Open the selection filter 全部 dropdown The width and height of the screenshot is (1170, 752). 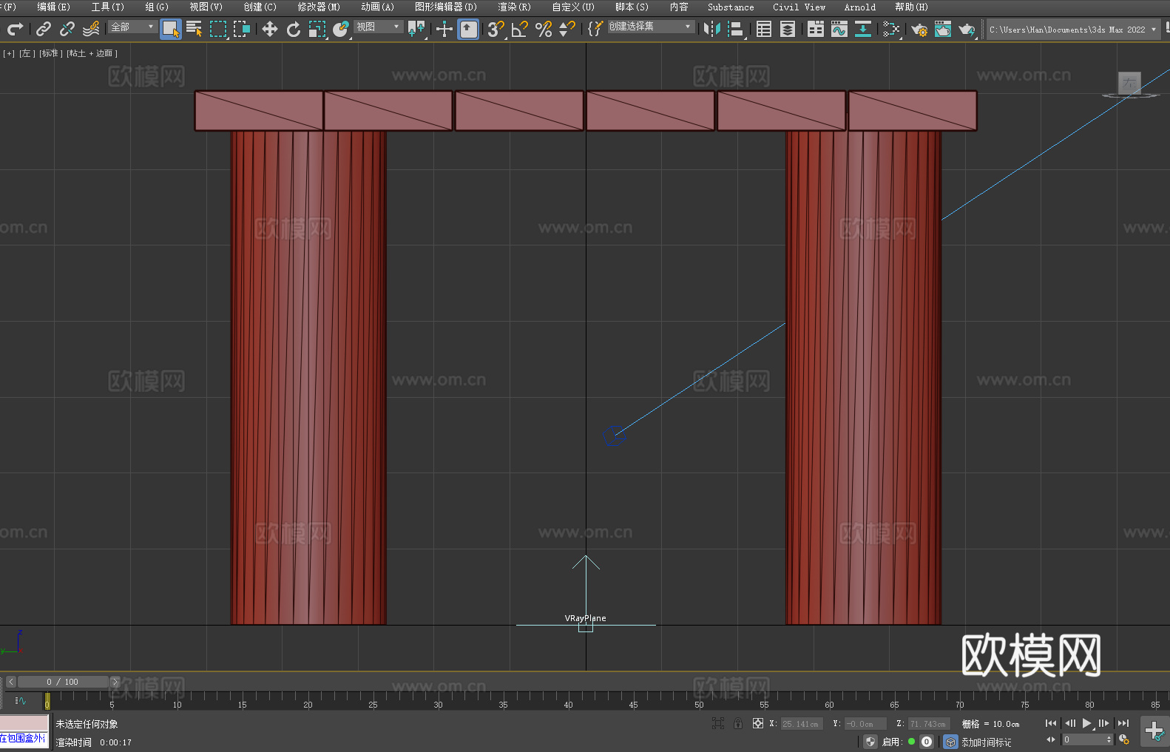click(x=132, y=27)
